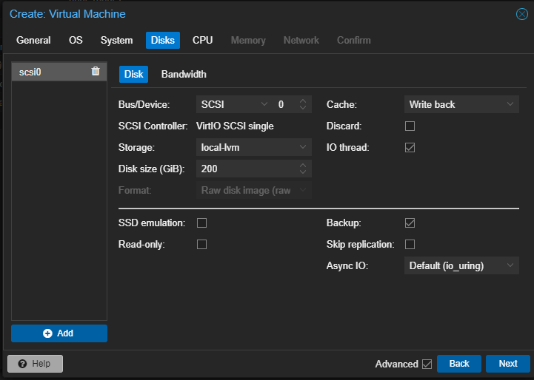Open the Bus/Device SCSI dropdown
The width and height of the screenshot is (534, 380).
264,104
